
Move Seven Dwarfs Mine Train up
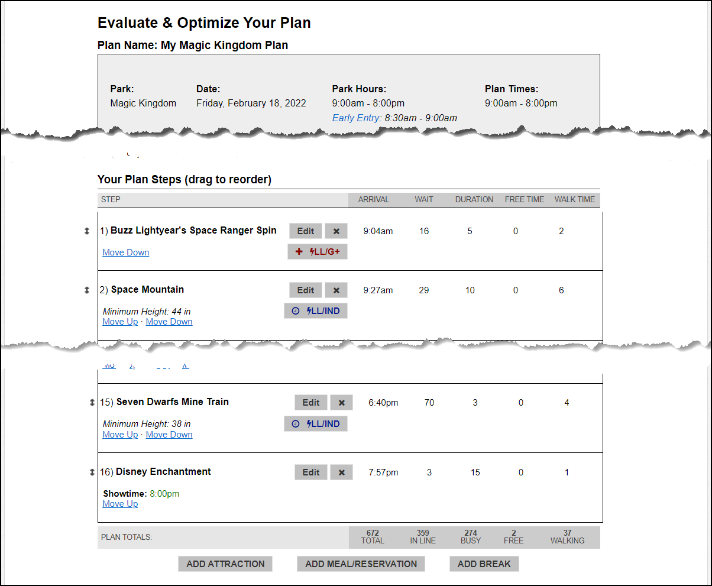[121, 435]
